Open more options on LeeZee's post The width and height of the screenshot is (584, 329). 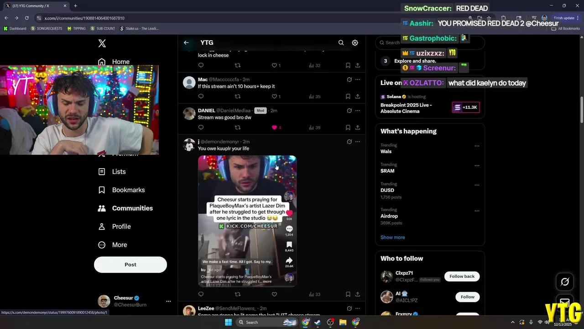point(358,308)
